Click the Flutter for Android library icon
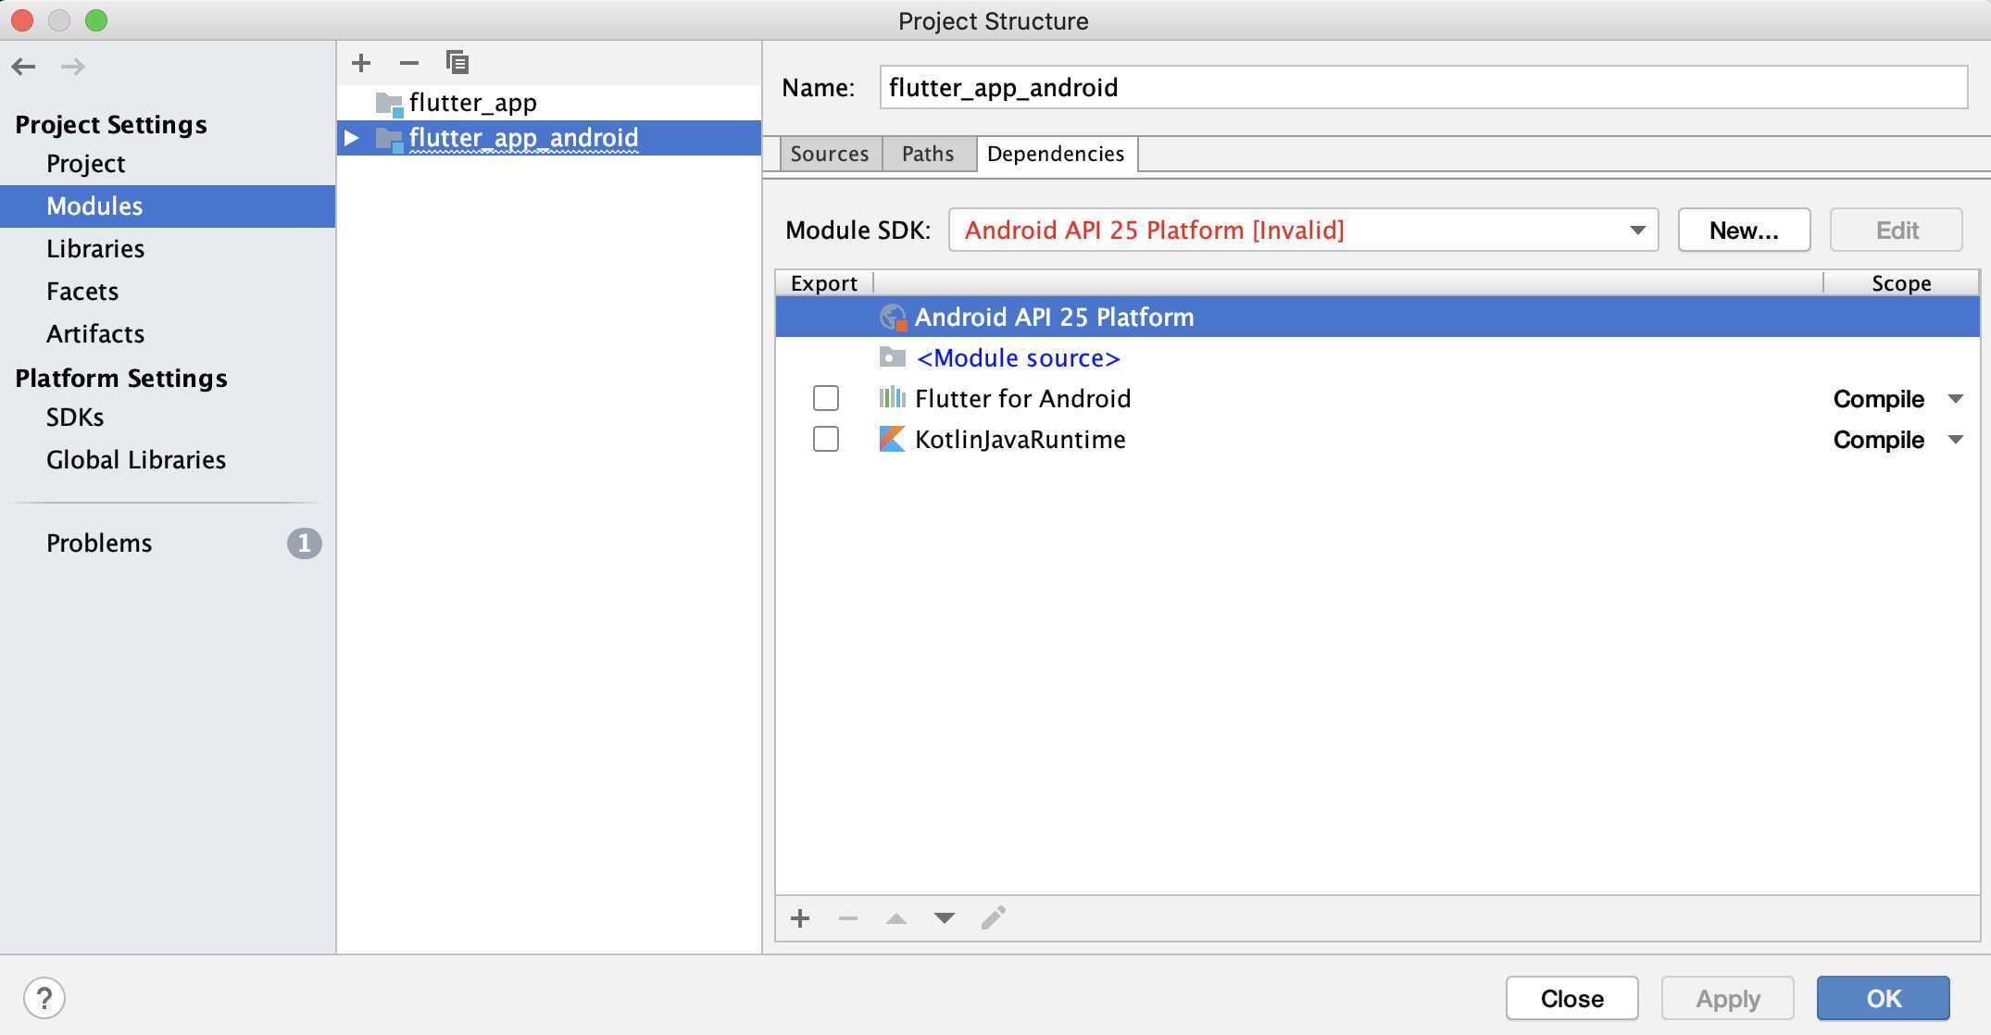The width and height of the screenshot is (1991, 1035). (x=893, y=398)
